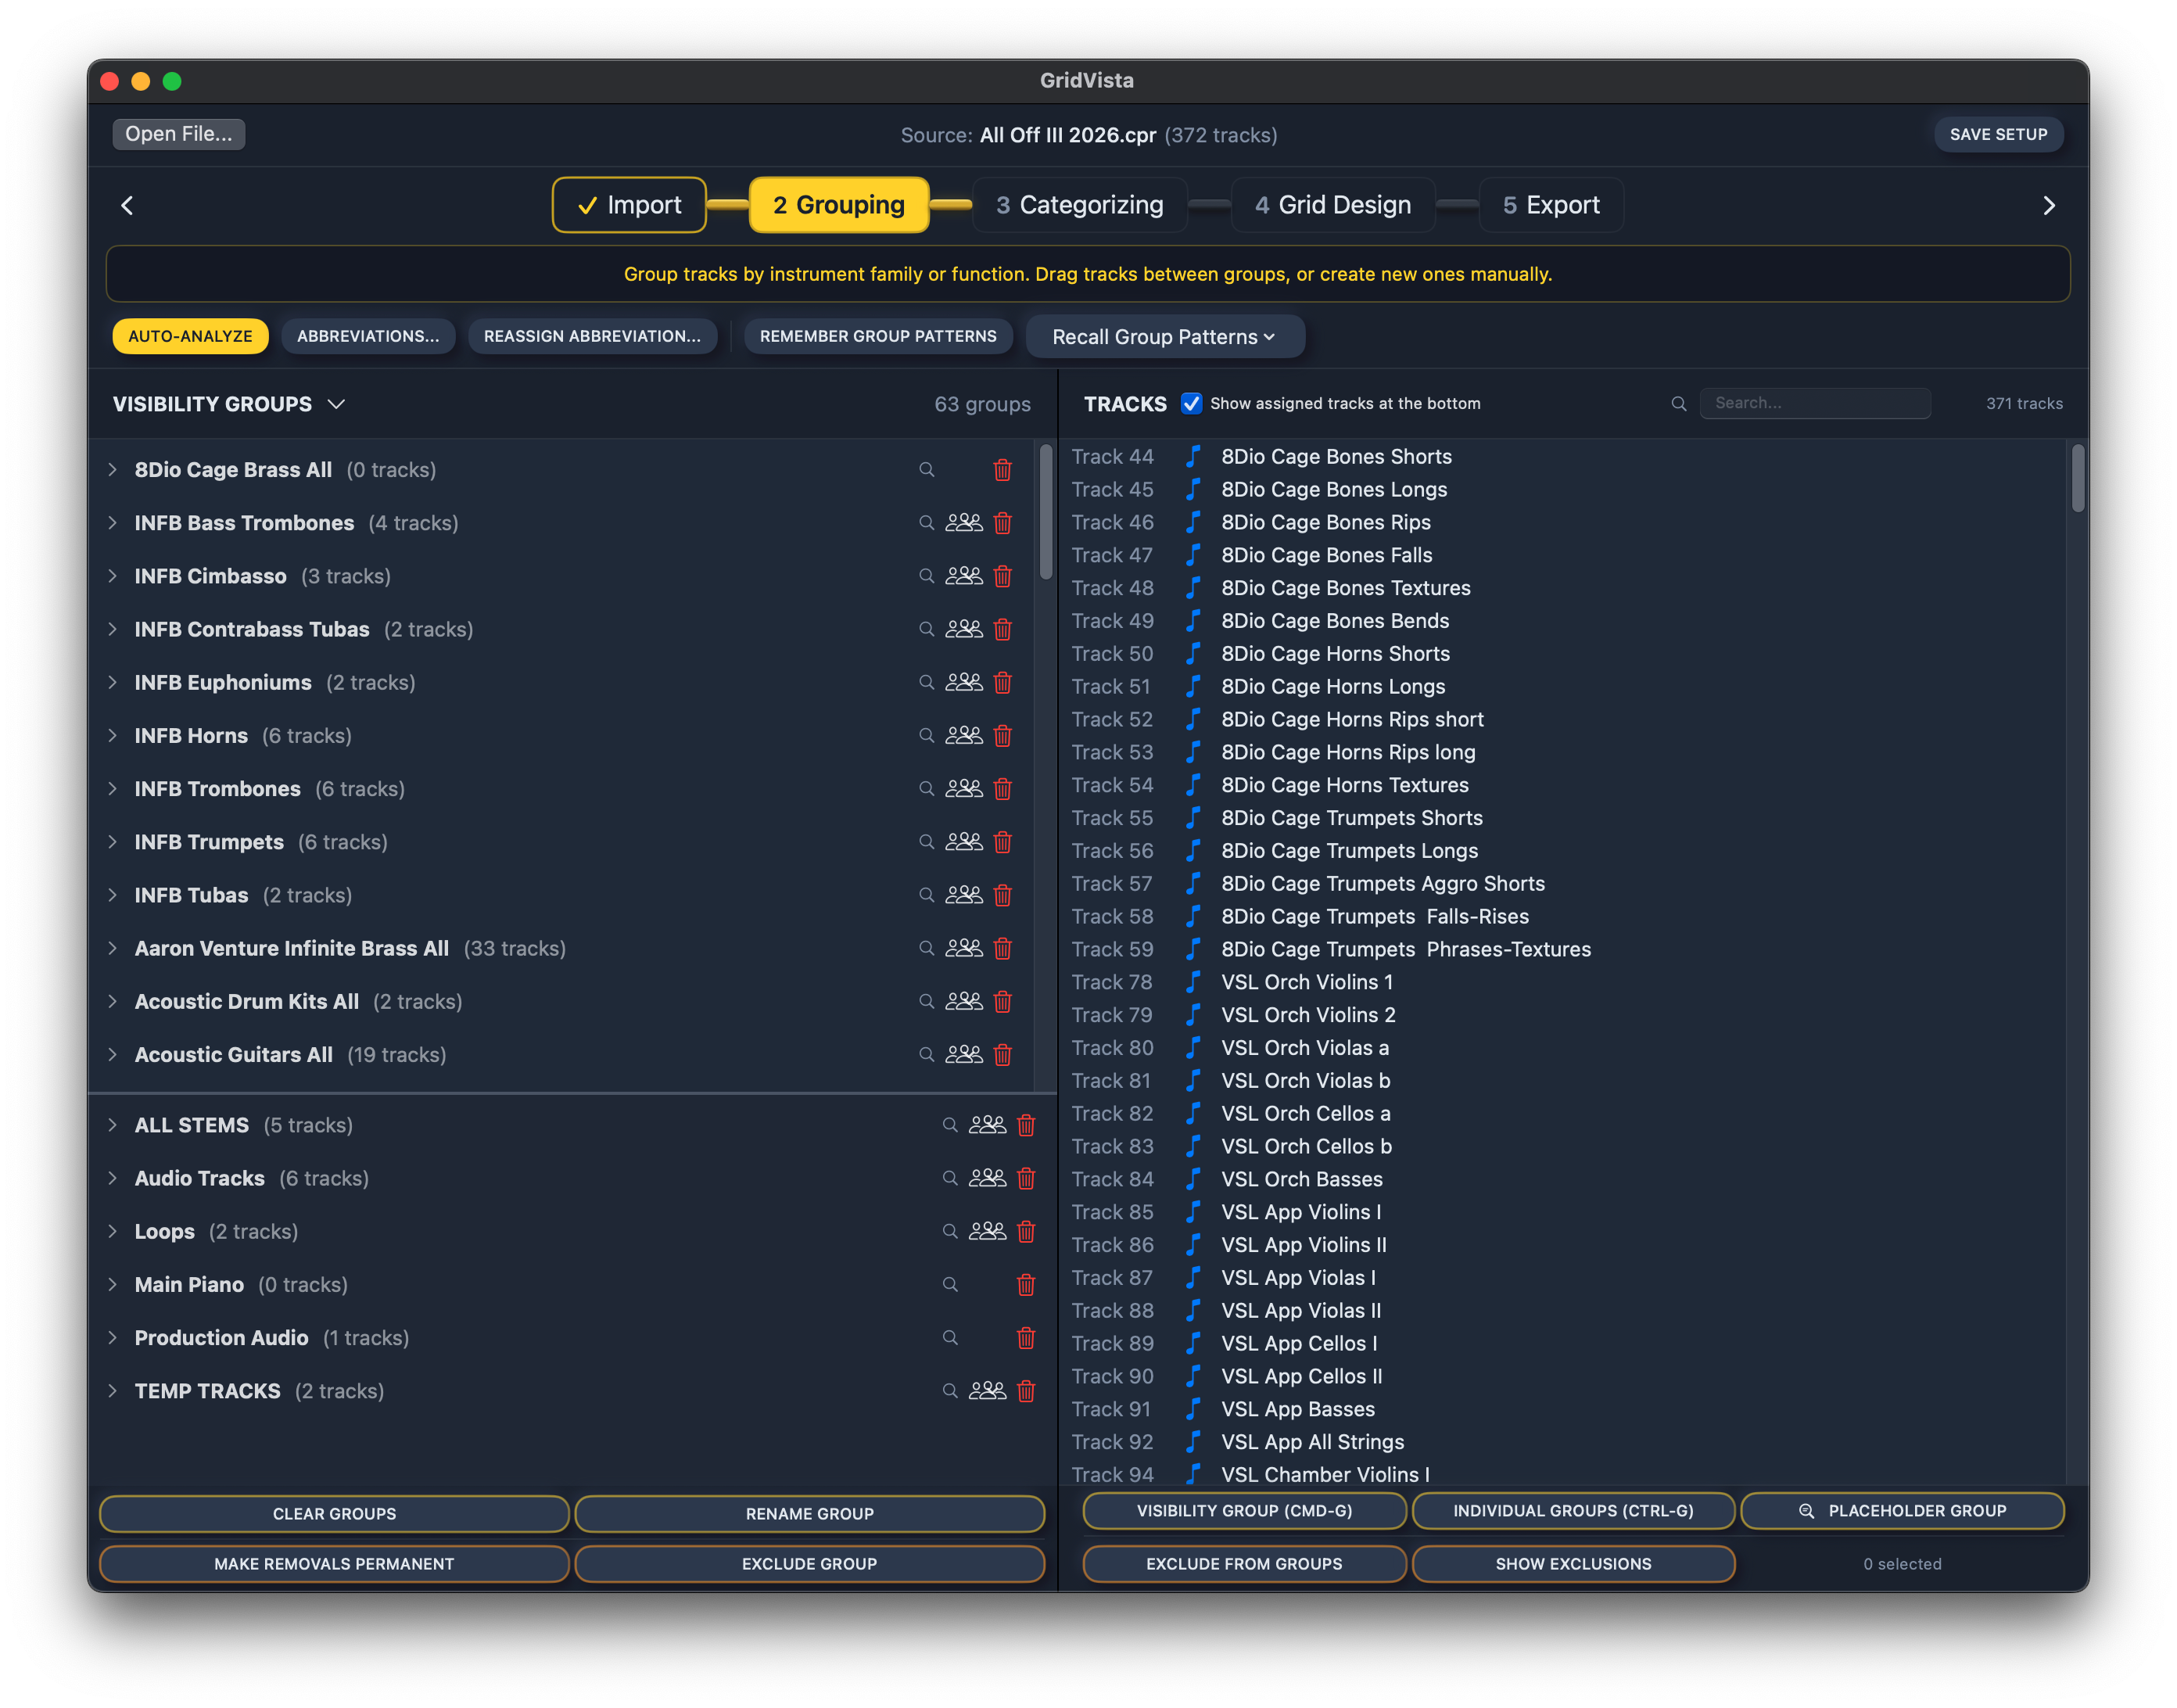Open the Grid Design step
This screenshot has width=2177, height=1708.
point(1332,205)
